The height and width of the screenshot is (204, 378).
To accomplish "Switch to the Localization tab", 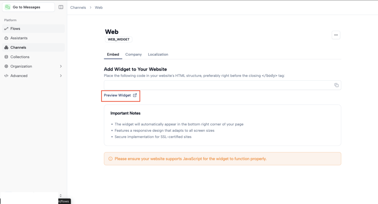I will click(x=158, y=54).
